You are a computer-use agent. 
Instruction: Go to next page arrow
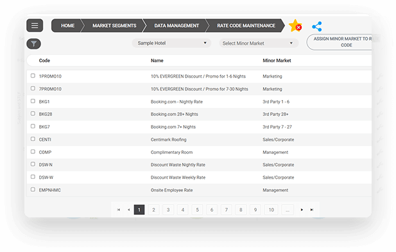pos(302,210)
